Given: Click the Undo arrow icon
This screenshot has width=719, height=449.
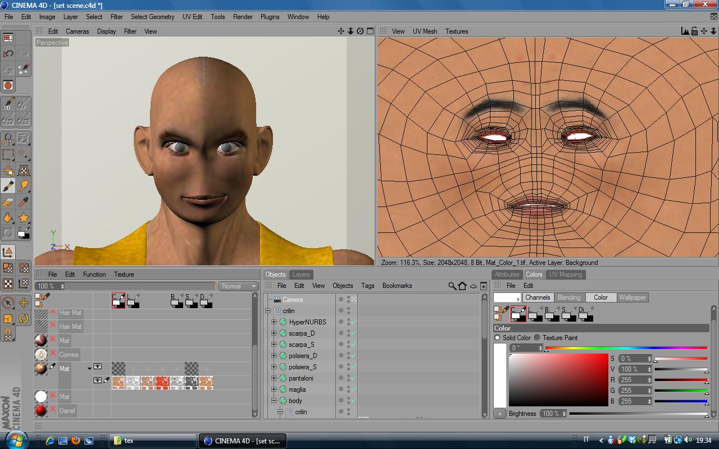Looking at the screenshot, I should click(8, 53).
